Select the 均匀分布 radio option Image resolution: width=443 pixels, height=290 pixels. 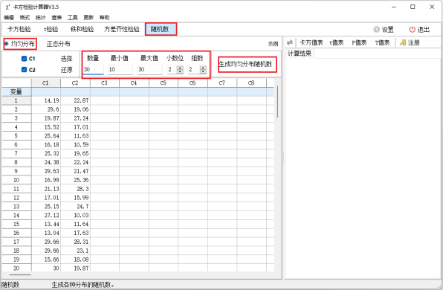19,44
